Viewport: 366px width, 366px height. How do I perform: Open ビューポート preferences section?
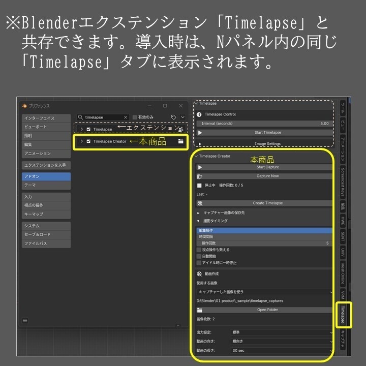pos(46,127)
